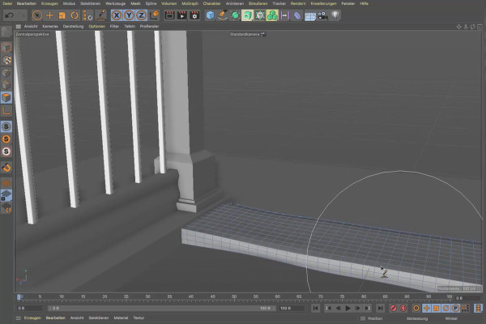This screenshot has height=324, width=486.
Task: Open the cube primitive objects palette
Action: click(210, 15)
